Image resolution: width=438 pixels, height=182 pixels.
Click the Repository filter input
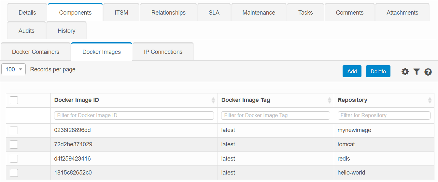click(x=384, y=115)
